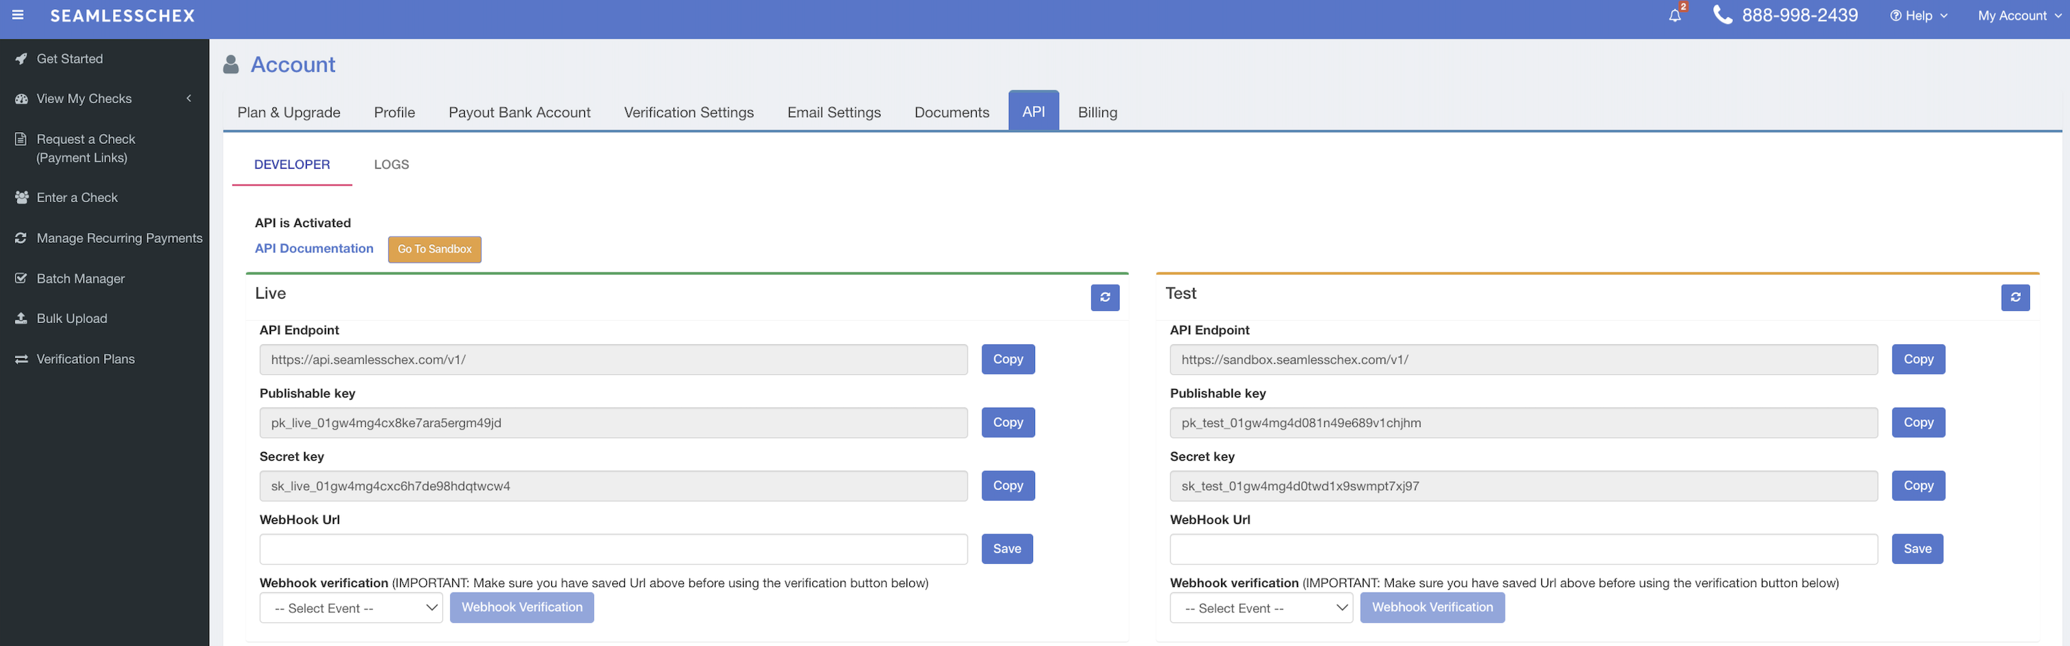Open the My Account dropdown
Viewport: 2070px width, 646px height.
[x=2019, y=15]
